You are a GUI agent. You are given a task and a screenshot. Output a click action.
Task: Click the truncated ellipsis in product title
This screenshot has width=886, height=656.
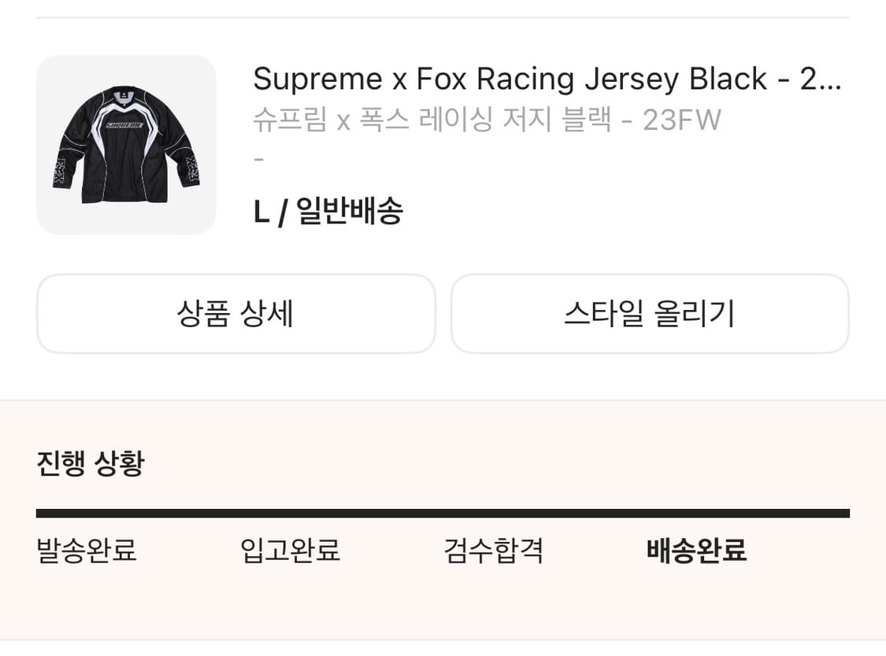tap(832, 79)
